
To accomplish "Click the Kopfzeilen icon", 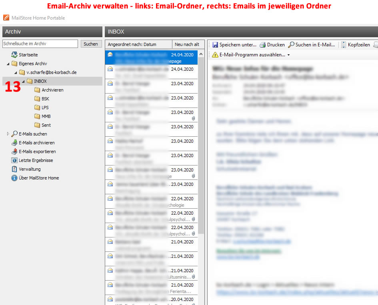I will (344, 44).
